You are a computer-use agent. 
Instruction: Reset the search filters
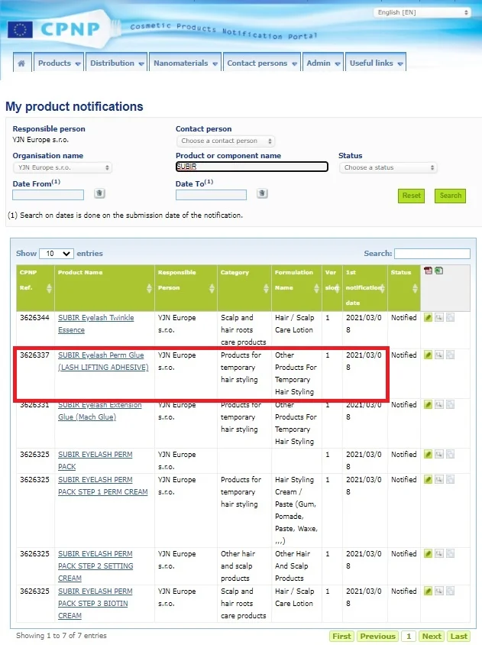click(x=411, y=196)
